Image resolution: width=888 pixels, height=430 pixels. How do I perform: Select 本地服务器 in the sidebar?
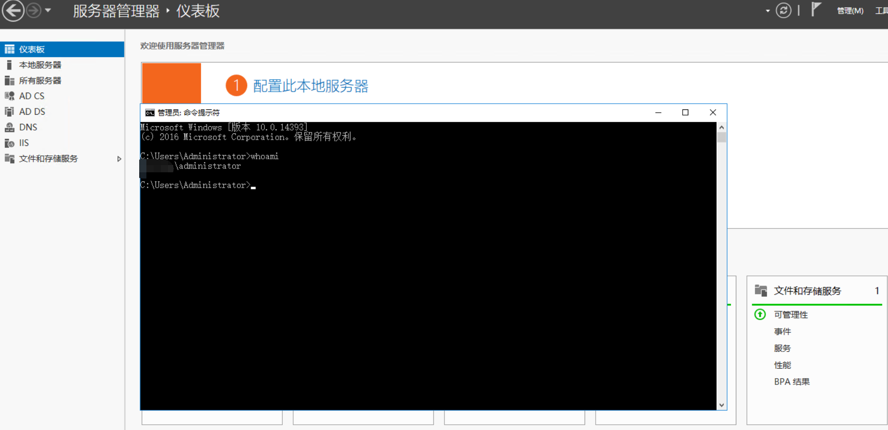click(x=40, y=65)
